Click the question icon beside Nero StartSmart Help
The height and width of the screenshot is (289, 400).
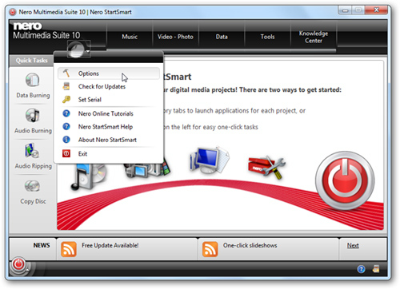66,126
